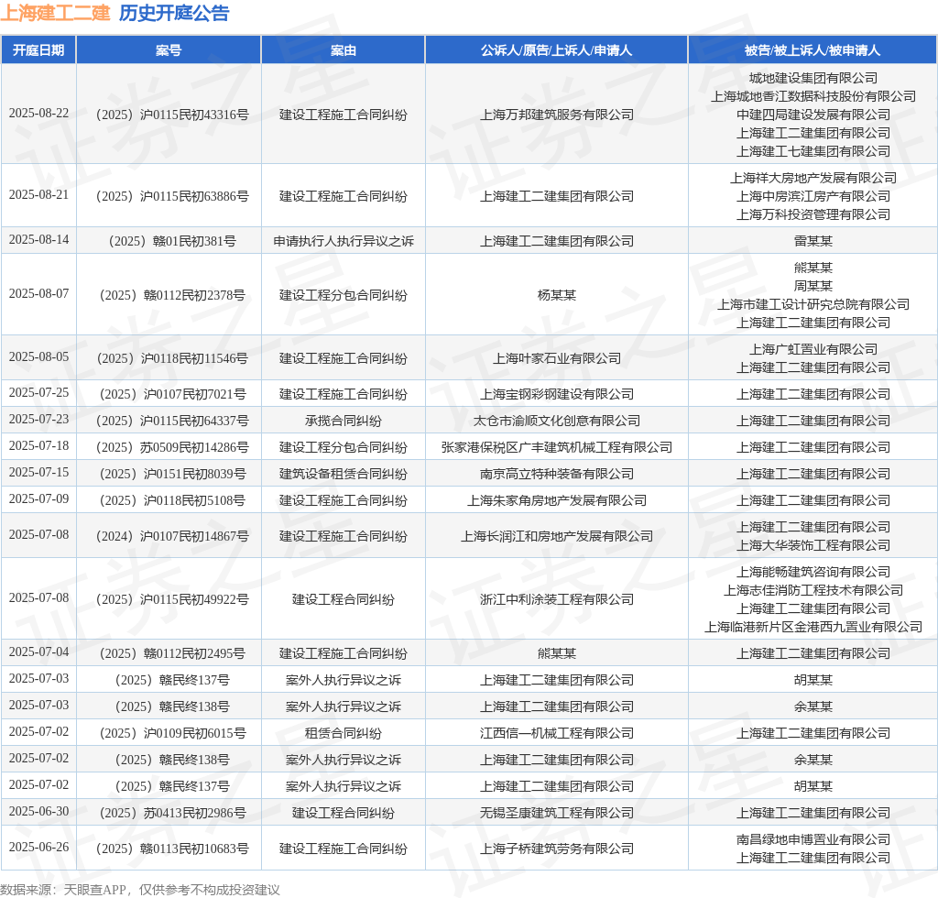
Task: Click defendant 上海大华装饰工程有限公司
Action: [813, 545]
